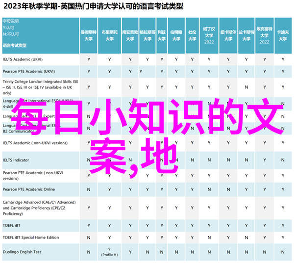The image size is (294, 263).
Task: Click the Y:认可 legend text
Action: [8, 28]
